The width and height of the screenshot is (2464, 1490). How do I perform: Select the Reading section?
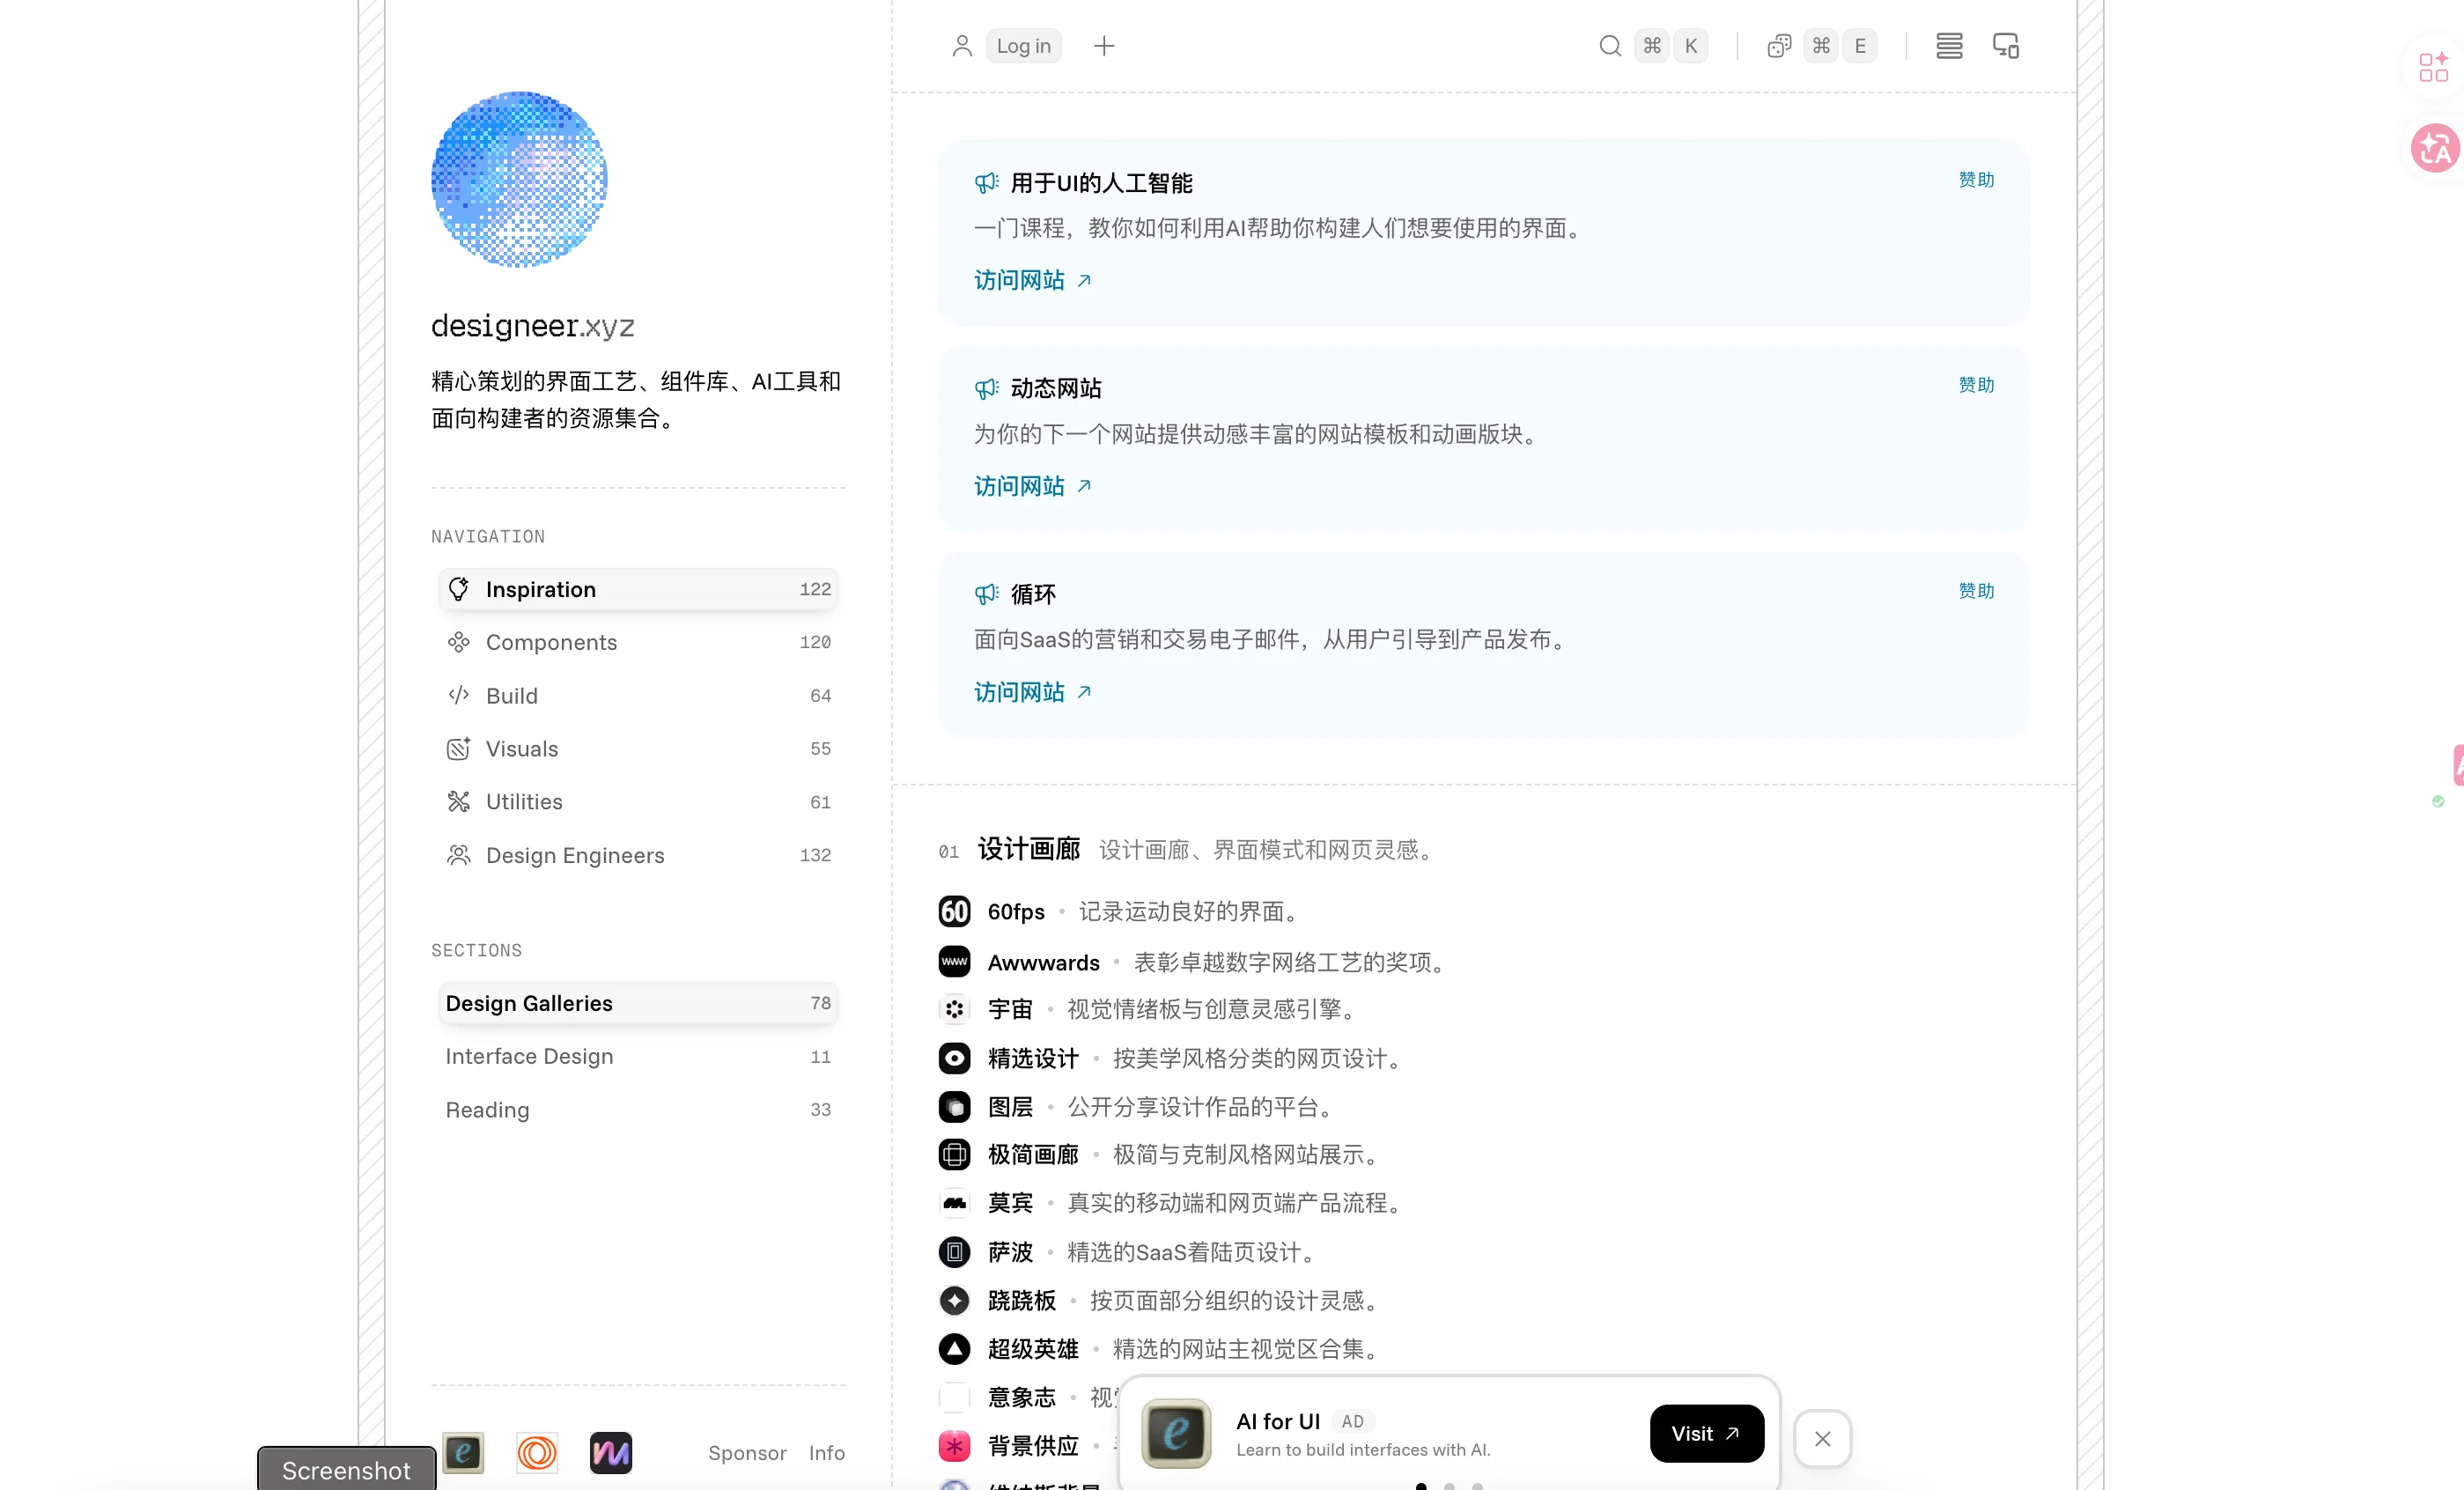638,1110
